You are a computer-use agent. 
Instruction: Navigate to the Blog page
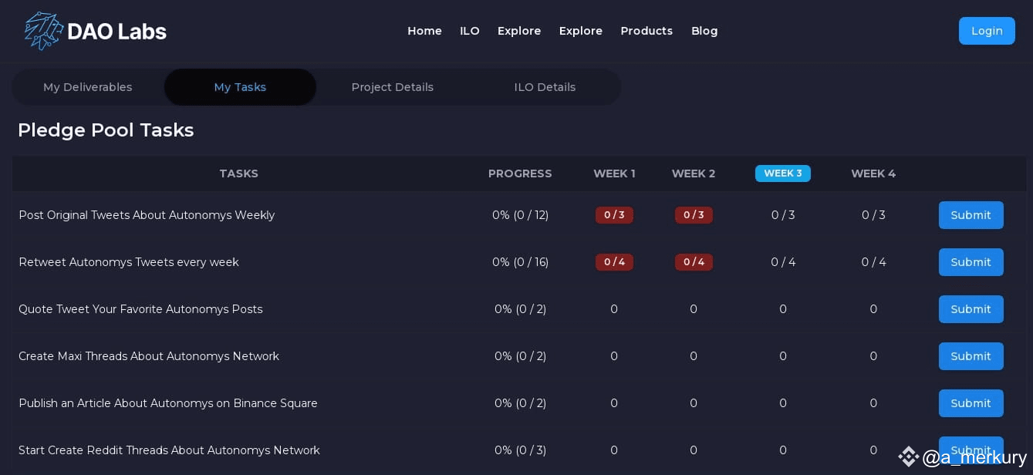pyautogui.click(x=704, y=31)
